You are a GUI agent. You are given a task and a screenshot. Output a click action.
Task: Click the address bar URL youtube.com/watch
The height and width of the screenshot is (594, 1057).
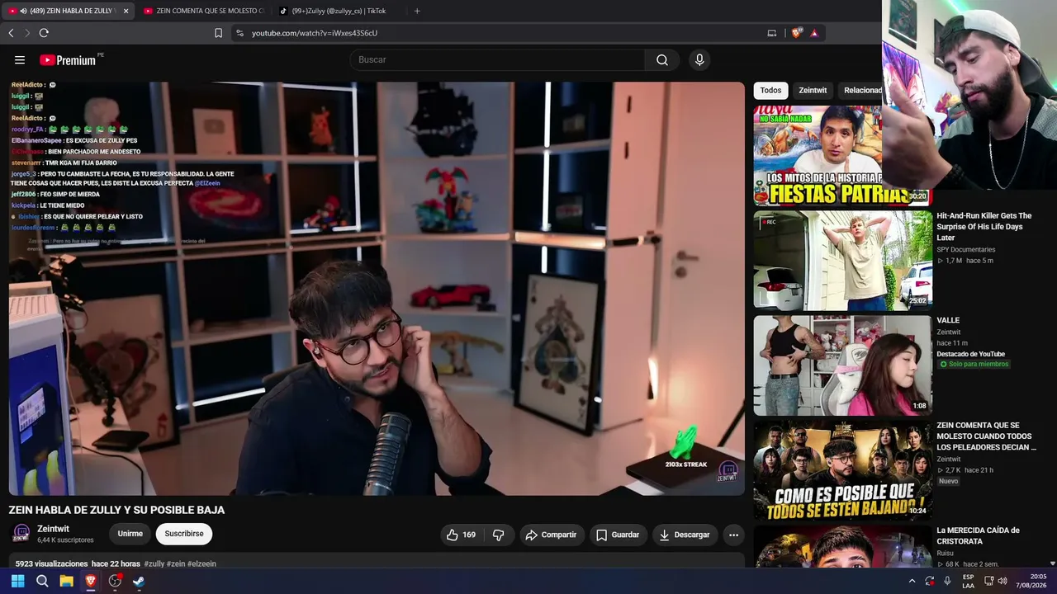coord(315,33)
